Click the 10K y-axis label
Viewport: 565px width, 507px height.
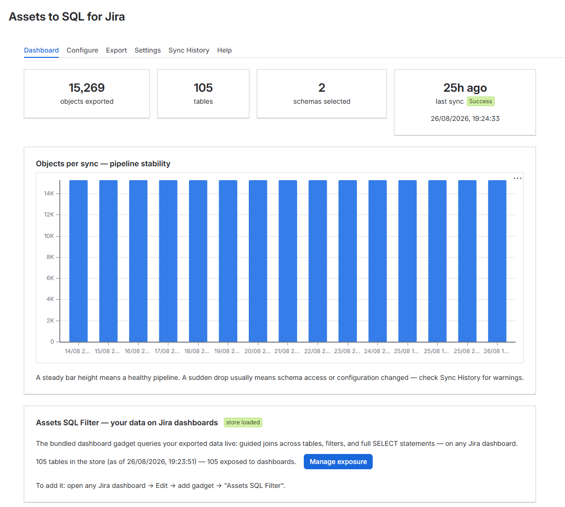[x=49, y=236]
